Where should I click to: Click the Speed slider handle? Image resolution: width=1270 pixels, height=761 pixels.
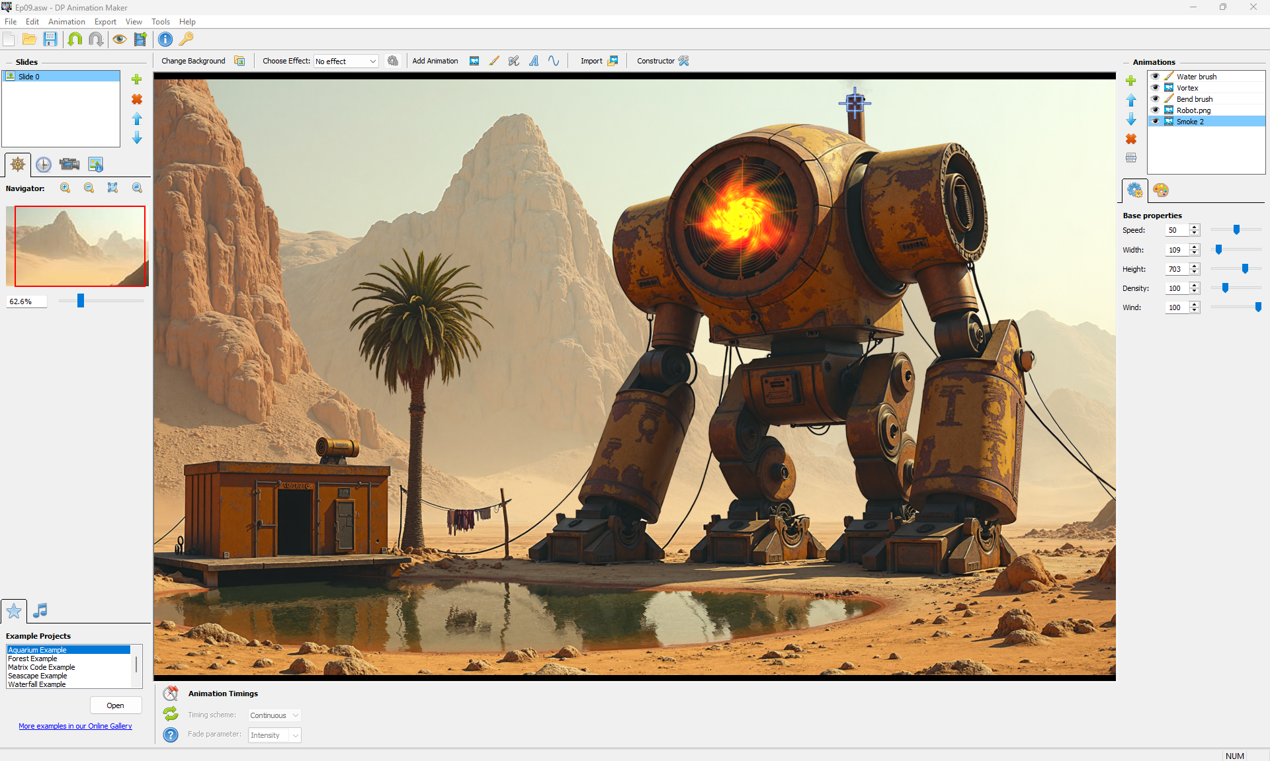pyautogui.click(x=1236, y=230)
